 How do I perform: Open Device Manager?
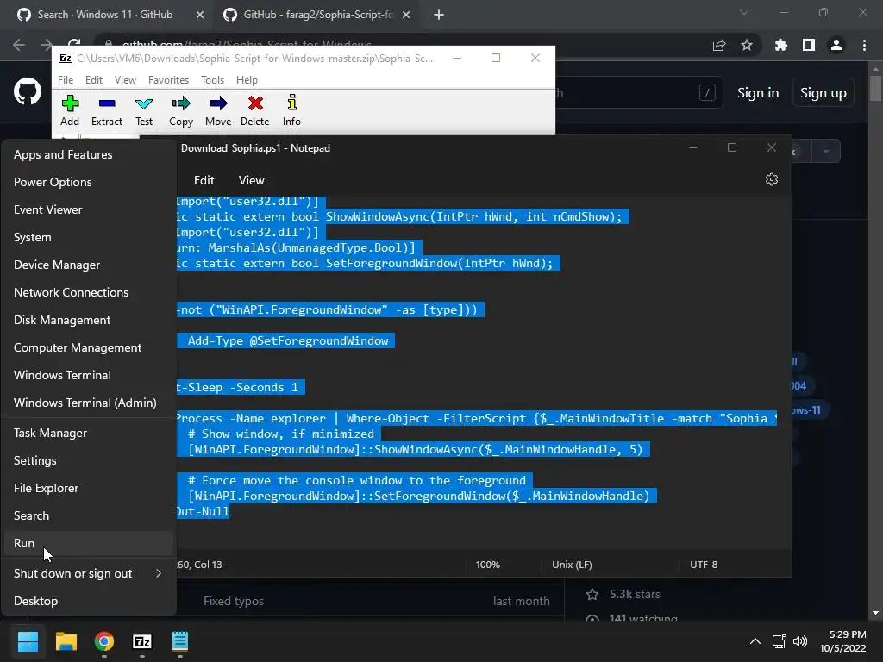point(89,265)
